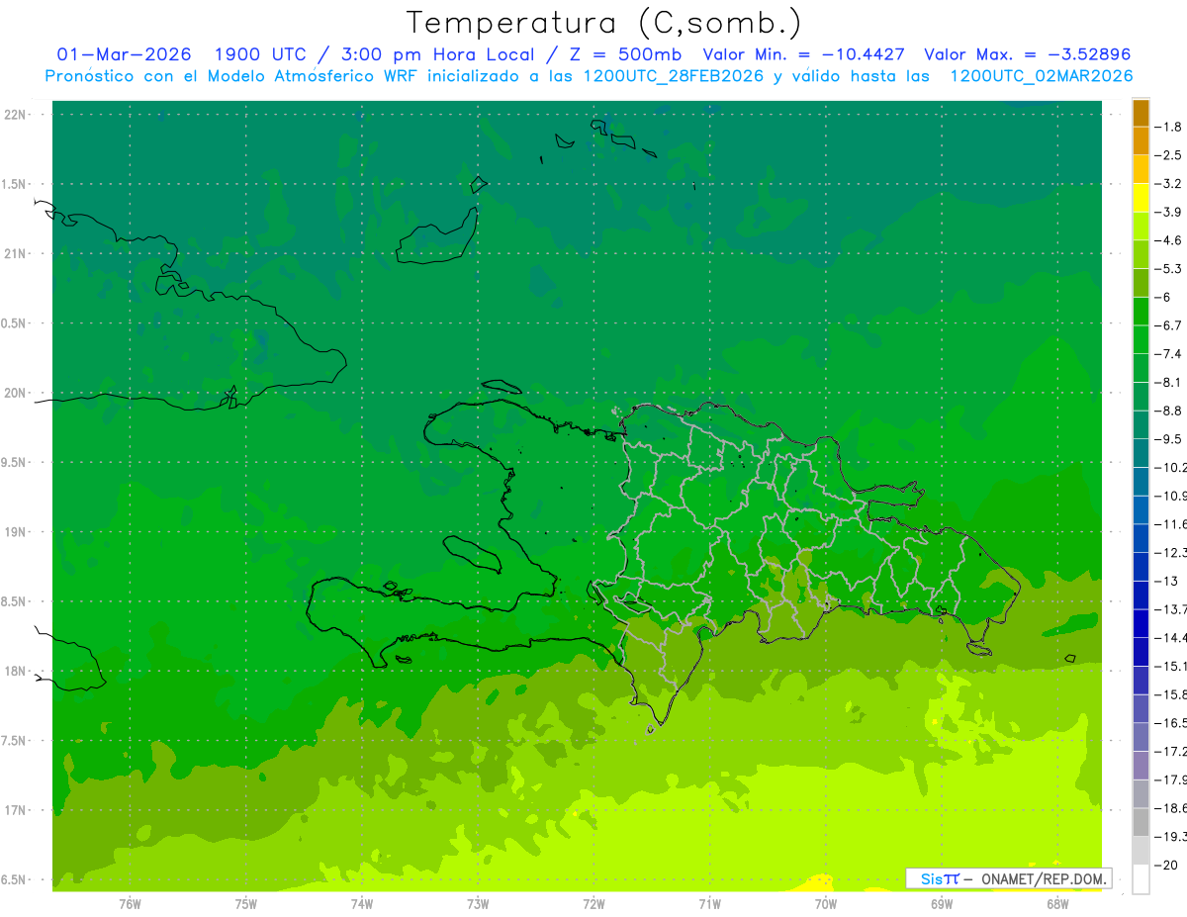Pick the gray swatch between -18.6 and -19.3

(1141, 821)
